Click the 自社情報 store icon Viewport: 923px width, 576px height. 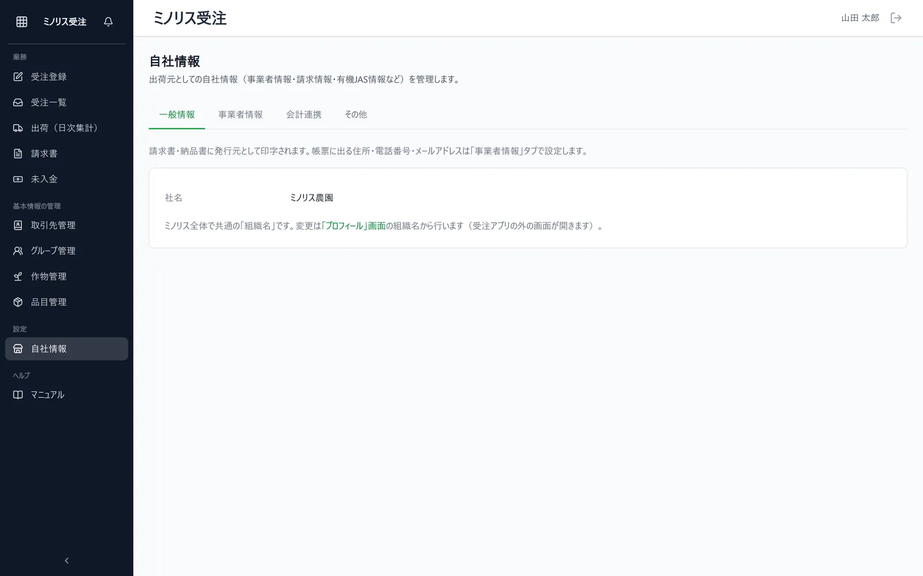coord(18,348)
